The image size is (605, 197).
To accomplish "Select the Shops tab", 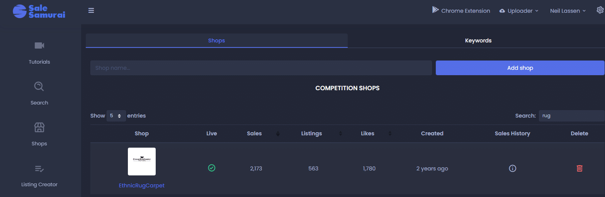I will [x=217, y=40].
